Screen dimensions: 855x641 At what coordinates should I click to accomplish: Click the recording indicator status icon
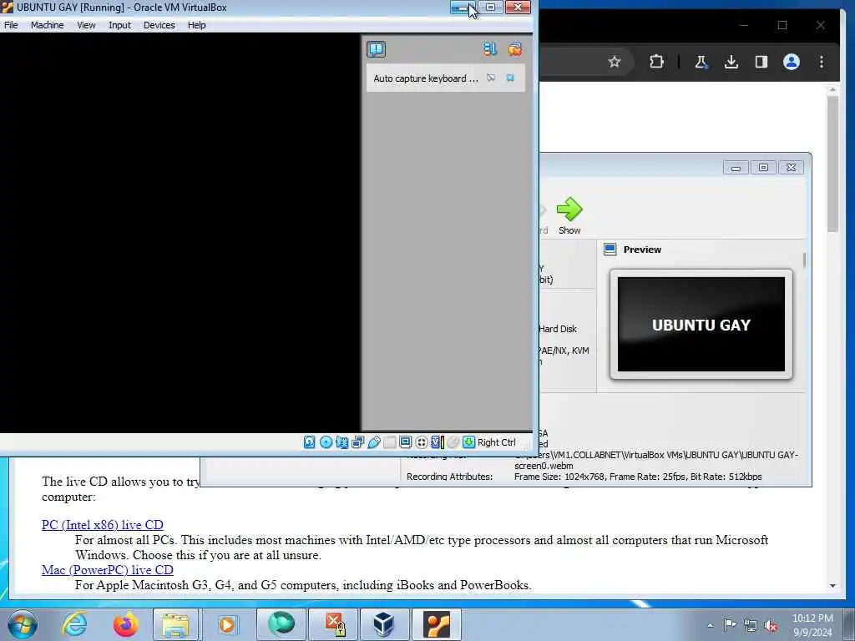(422, 442)
